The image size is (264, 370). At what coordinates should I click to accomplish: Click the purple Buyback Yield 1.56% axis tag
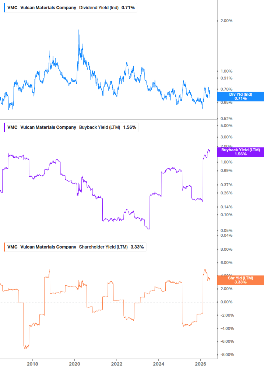point(240,152)
